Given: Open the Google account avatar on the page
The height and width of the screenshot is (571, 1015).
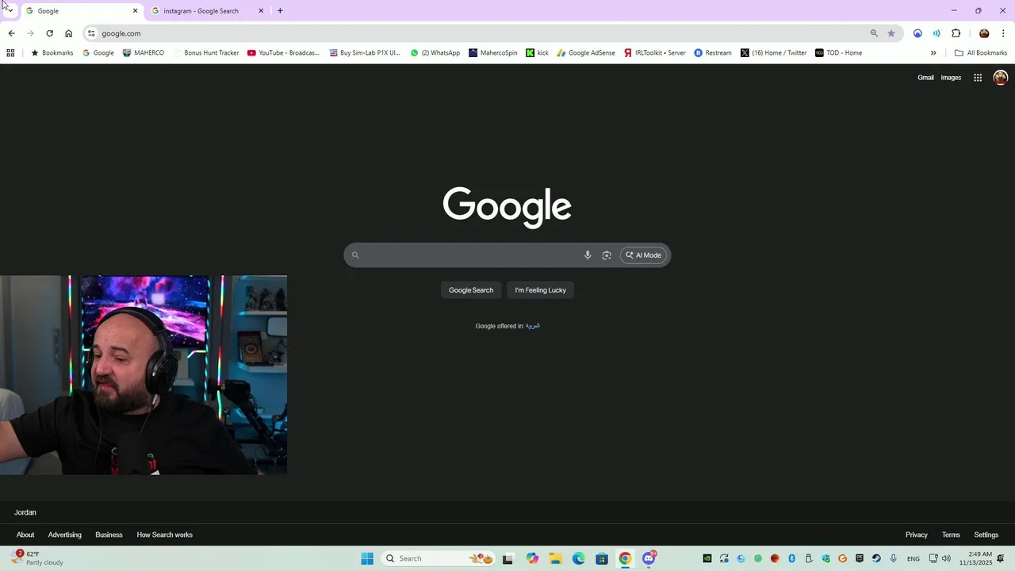Looking at the screenshot, I should point(1001,78).
